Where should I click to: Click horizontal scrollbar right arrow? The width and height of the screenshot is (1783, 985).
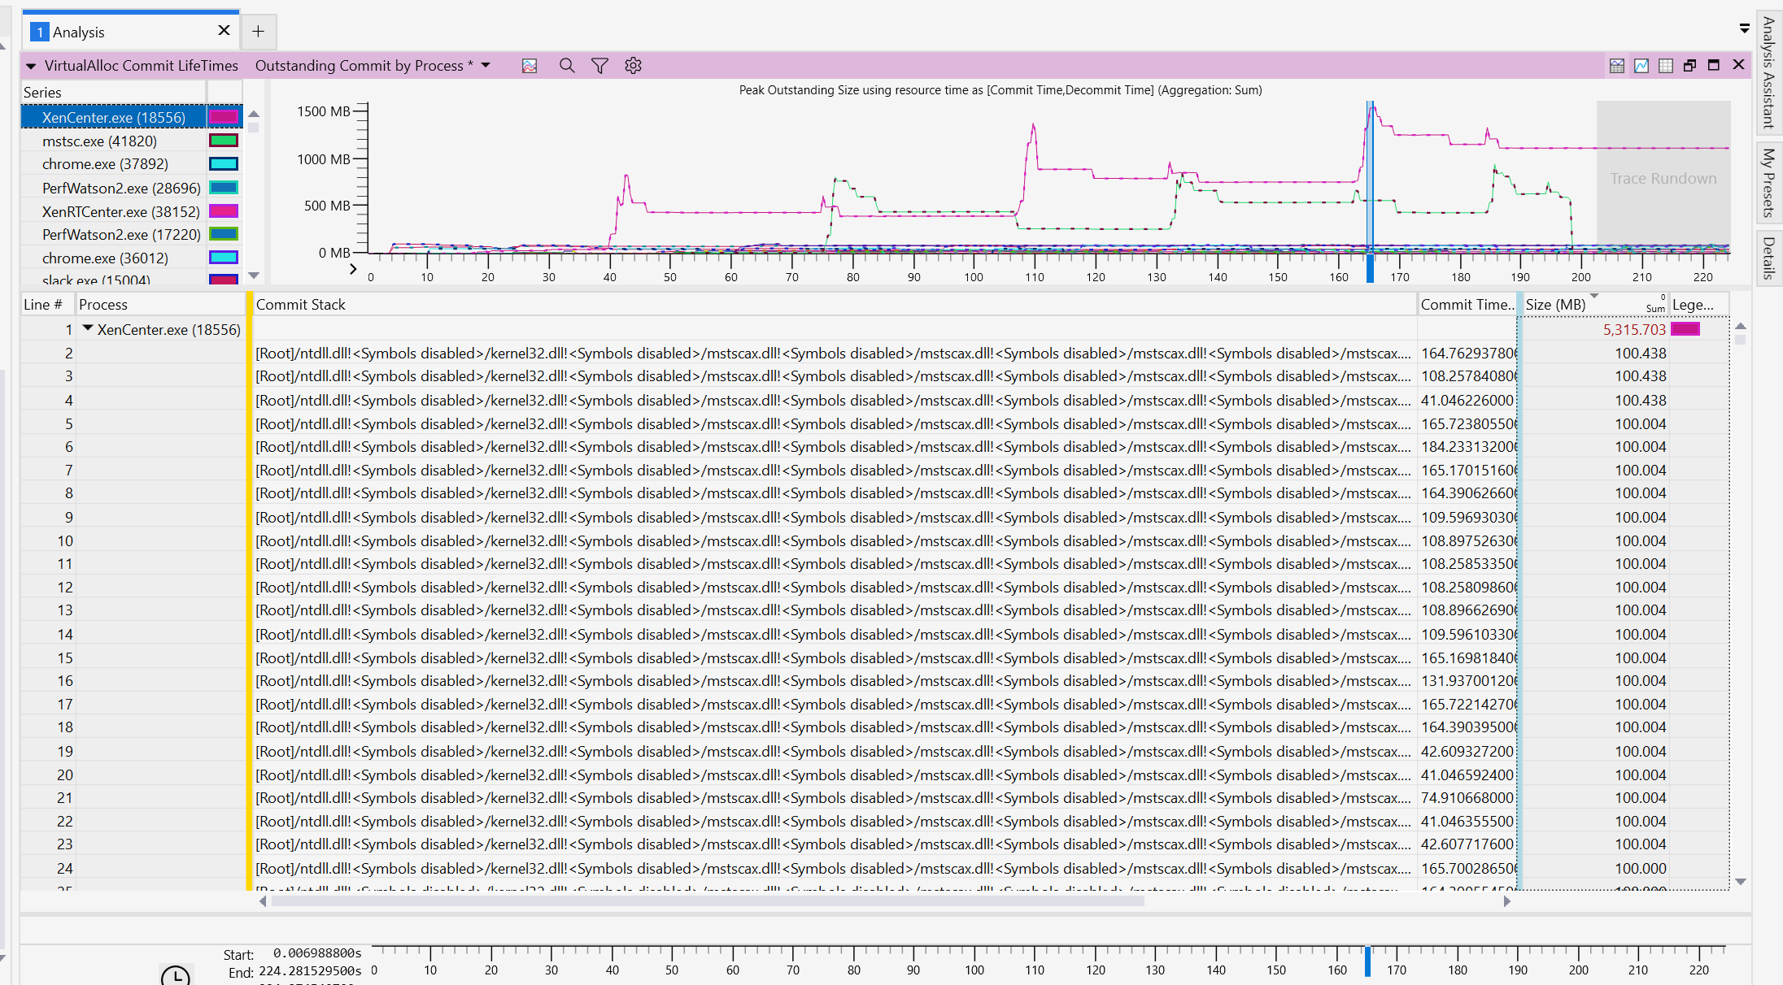[x=1507, y=901]
